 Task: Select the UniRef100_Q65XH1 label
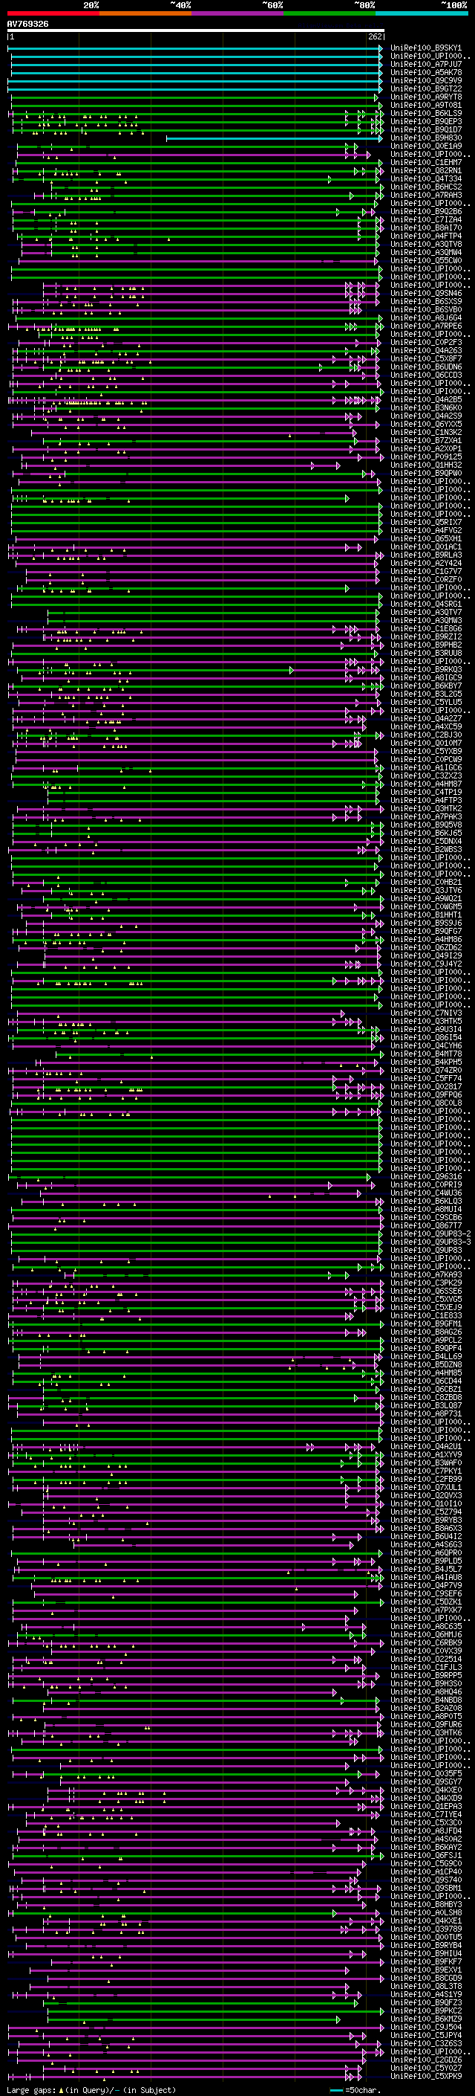[x=425, y=538]
